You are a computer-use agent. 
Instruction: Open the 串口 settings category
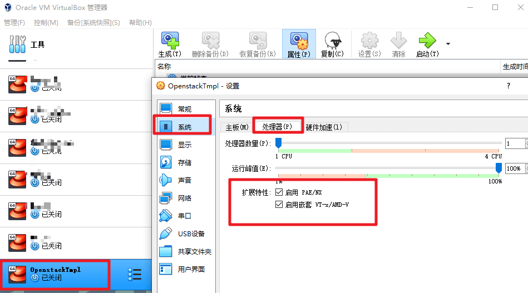(x=186, y=216)
